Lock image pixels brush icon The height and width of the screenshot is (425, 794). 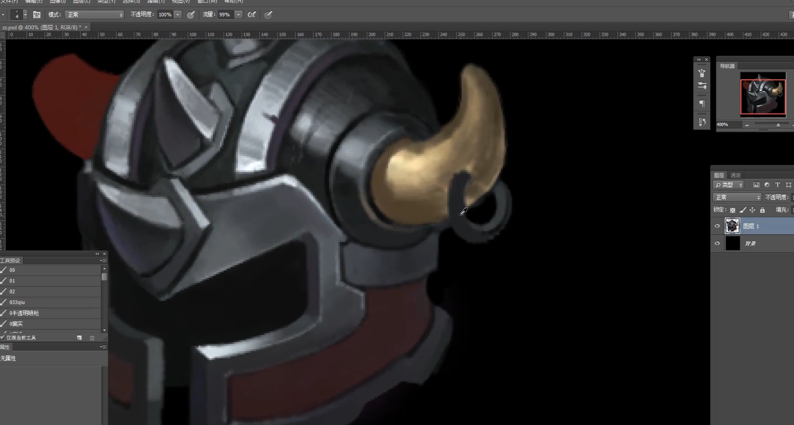pyautogui.click(x=742, y=210)
